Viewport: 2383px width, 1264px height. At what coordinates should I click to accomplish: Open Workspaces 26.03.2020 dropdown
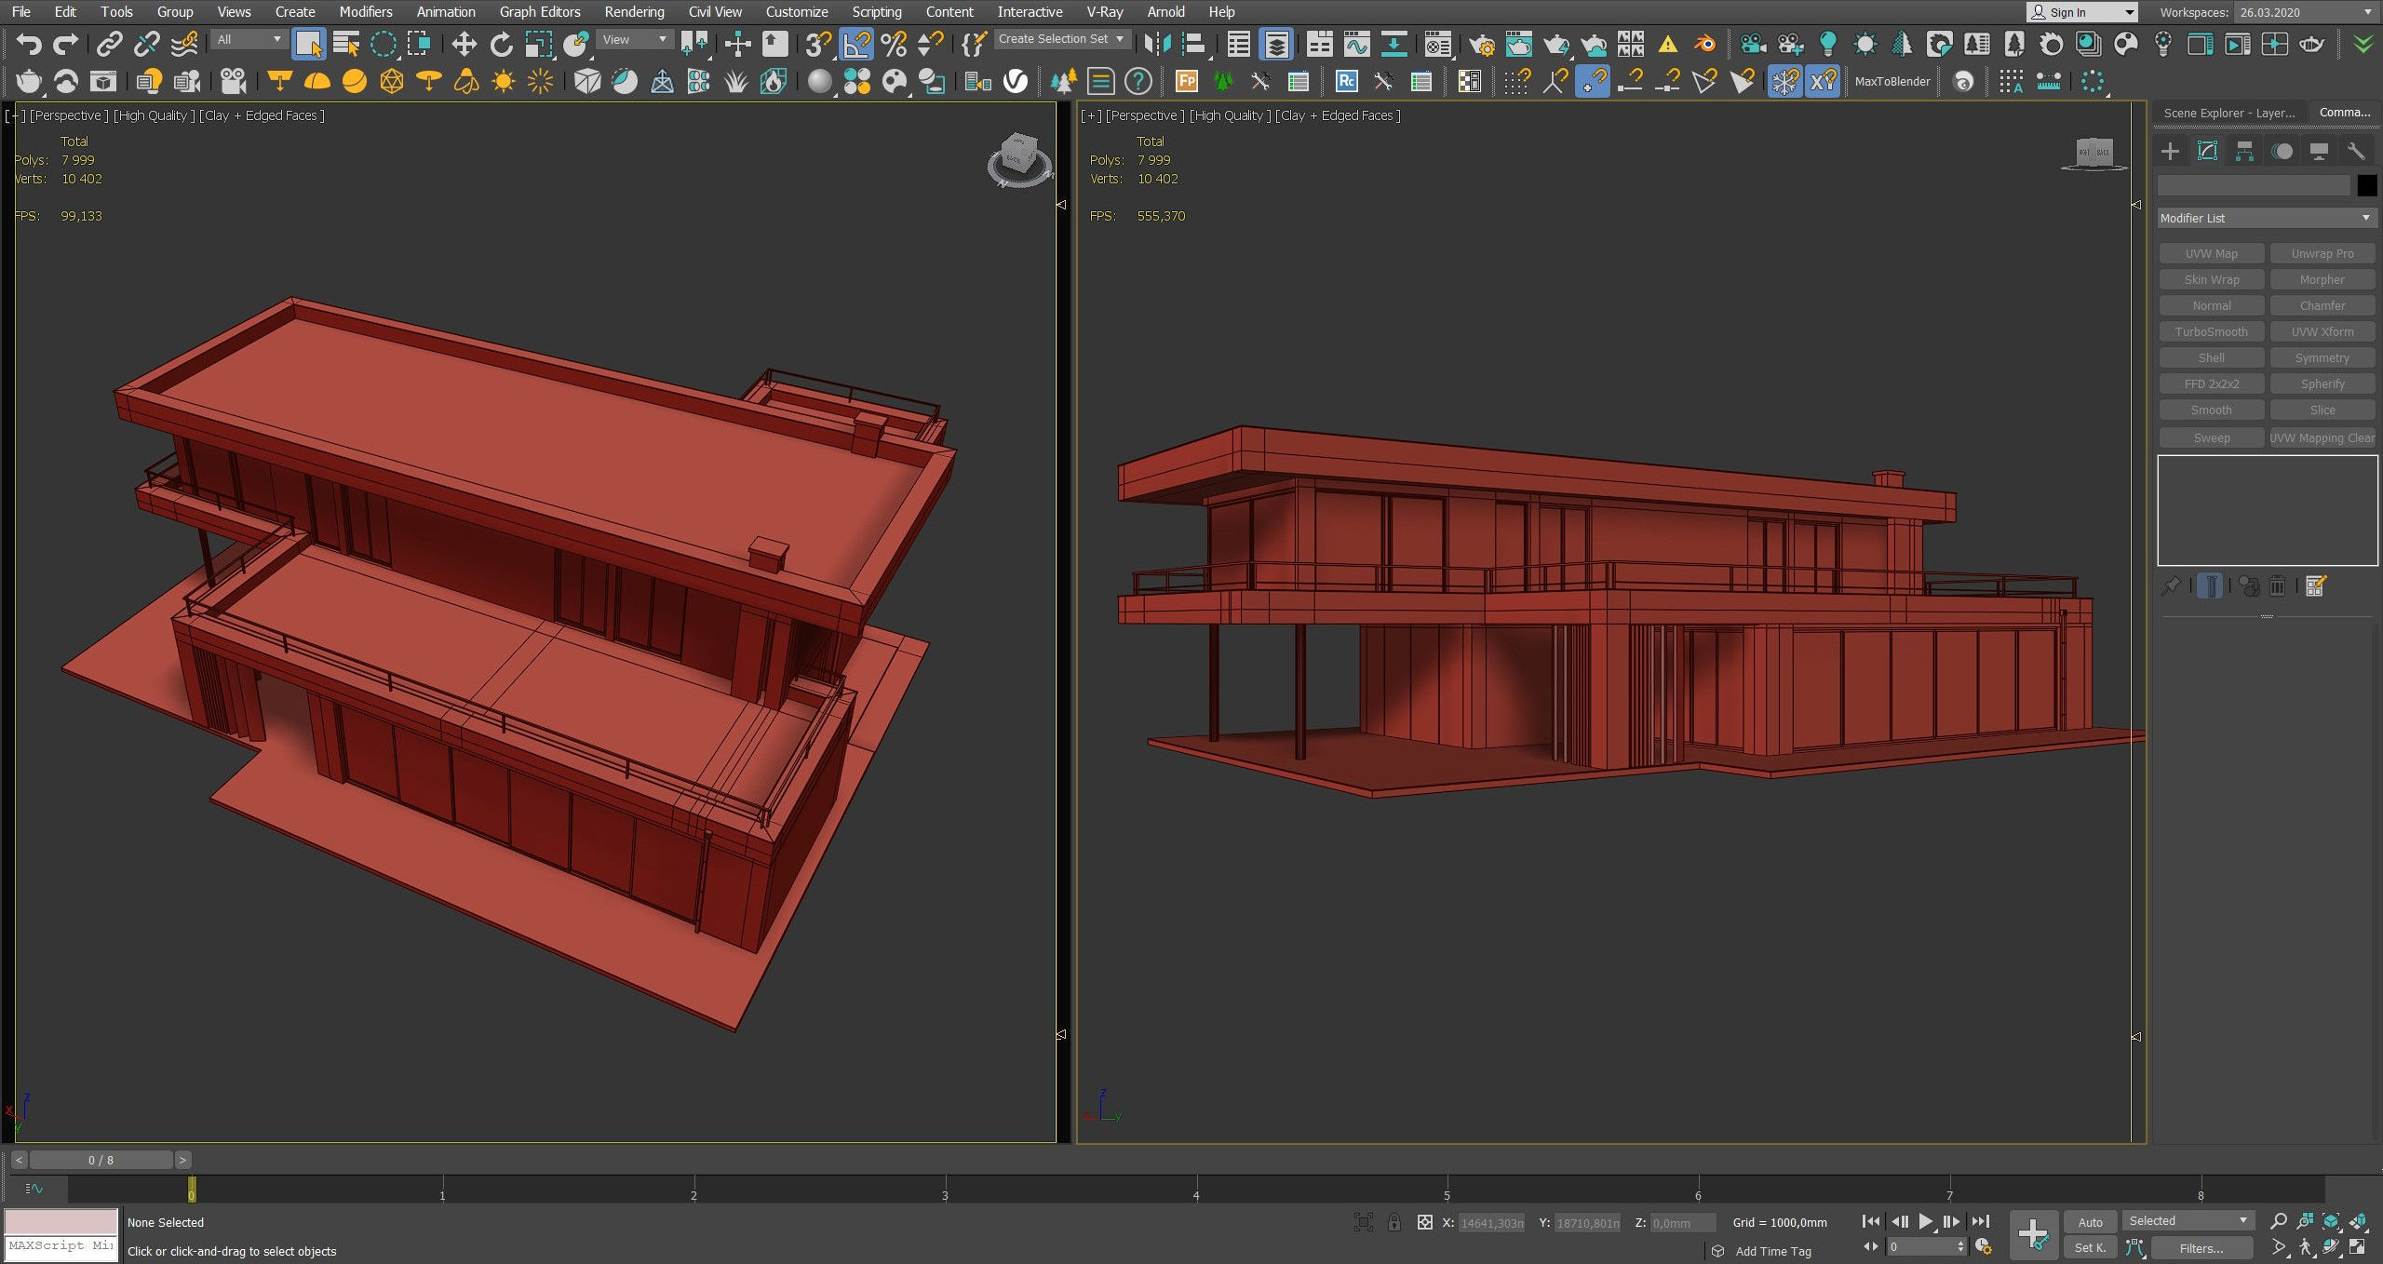[x=2305, y=12]
